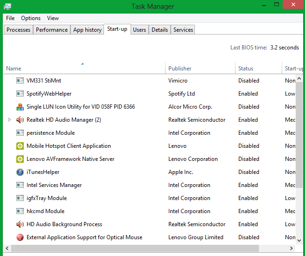The image size is (305, 256).
Task: Click the Intel Services Manager row icon
Action: coord(20,185)
